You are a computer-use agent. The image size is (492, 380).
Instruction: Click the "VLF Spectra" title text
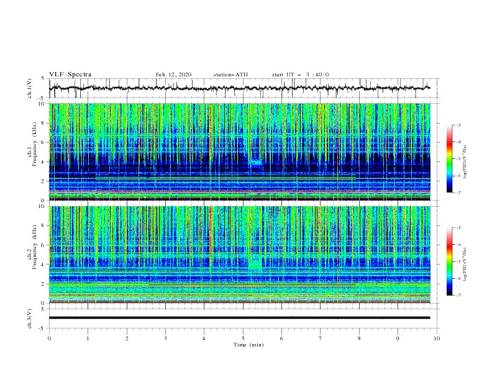coord(70,75)
